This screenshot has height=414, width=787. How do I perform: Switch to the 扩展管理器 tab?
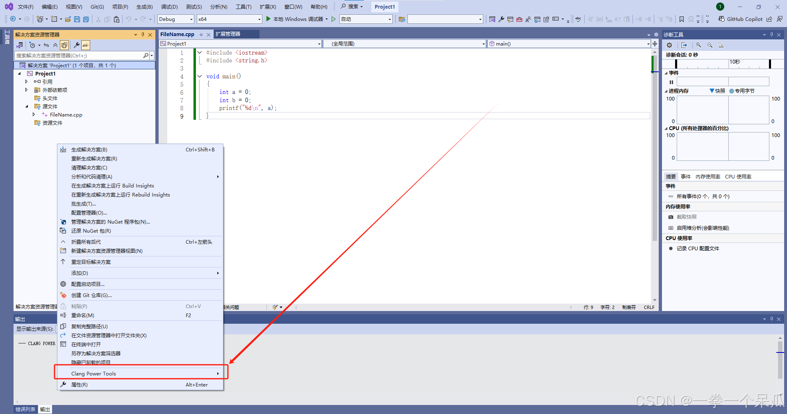point(228,34)
